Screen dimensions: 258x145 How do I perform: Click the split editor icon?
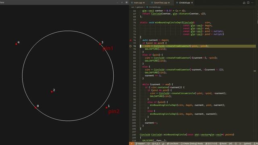[248, 3]
